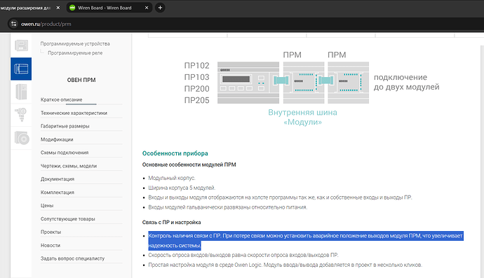
Task: Open the Схемы подключения section
Action: 65,153
